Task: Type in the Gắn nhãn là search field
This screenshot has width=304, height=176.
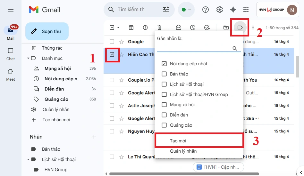Action: pos(194,48)
